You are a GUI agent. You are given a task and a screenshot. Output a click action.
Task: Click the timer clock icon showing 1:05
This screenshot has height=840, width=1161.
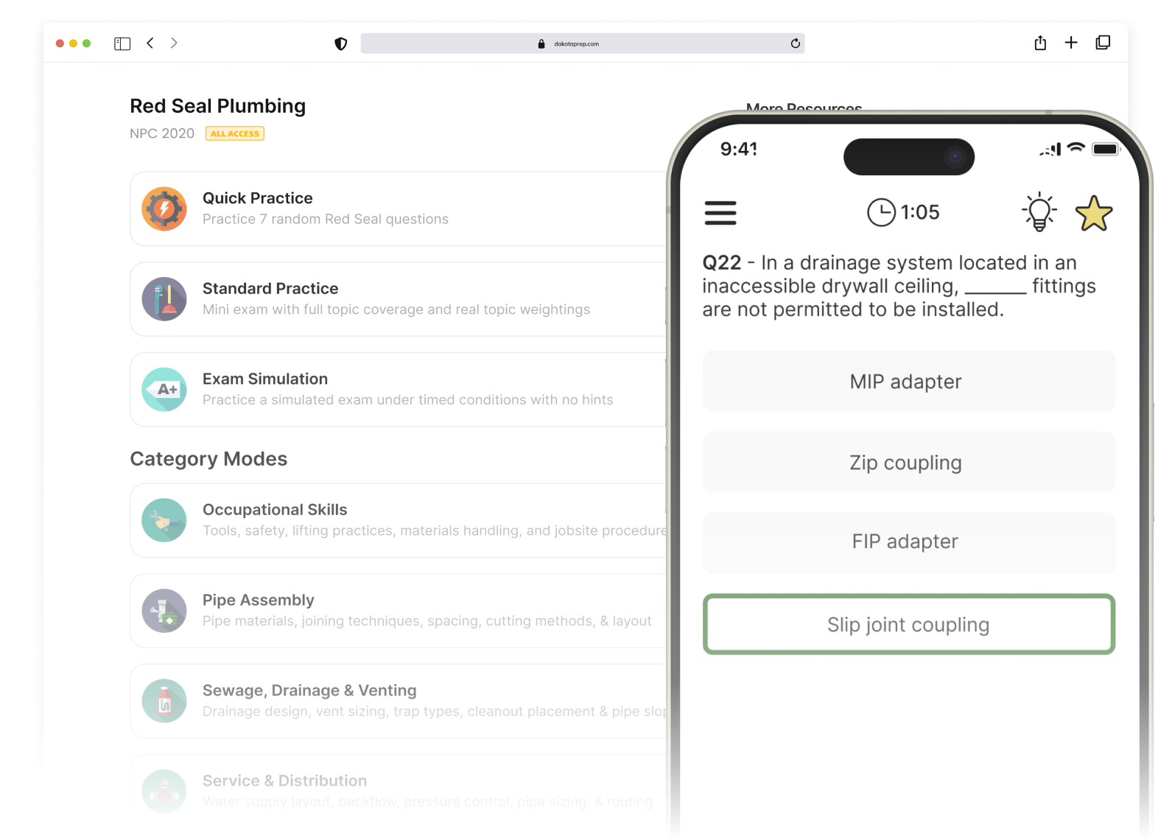881,212
